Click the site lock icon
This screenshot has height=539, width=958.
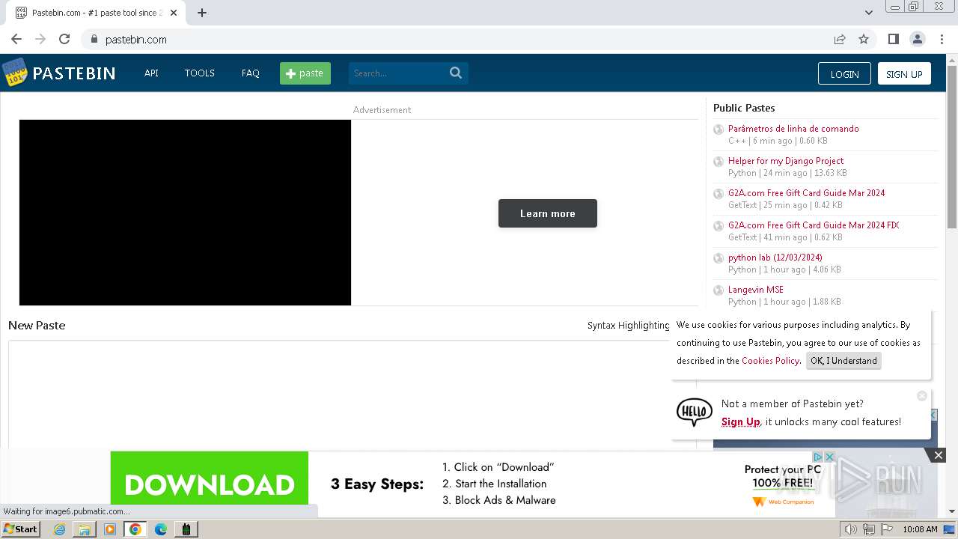click(x=94, y=39)
